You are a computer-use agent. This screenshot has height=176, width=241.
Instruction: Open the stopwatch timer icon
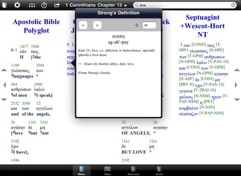(44, 5)
